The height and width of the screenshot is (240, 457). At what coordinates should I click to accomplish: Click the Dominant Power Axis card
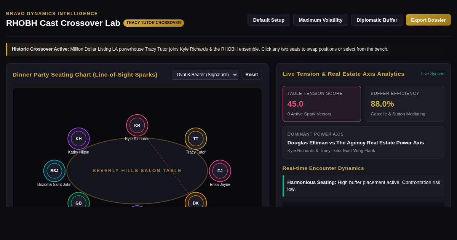click(363, 142)
